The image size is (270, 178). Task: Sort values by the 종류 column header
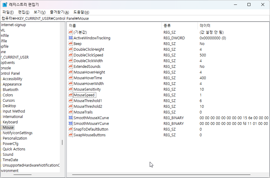click(168, 26)
